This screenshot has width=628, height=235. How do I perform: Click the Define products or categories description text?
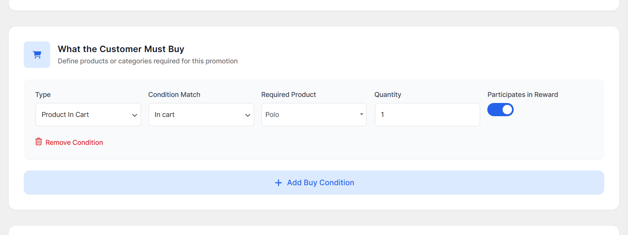coord(147,61)
